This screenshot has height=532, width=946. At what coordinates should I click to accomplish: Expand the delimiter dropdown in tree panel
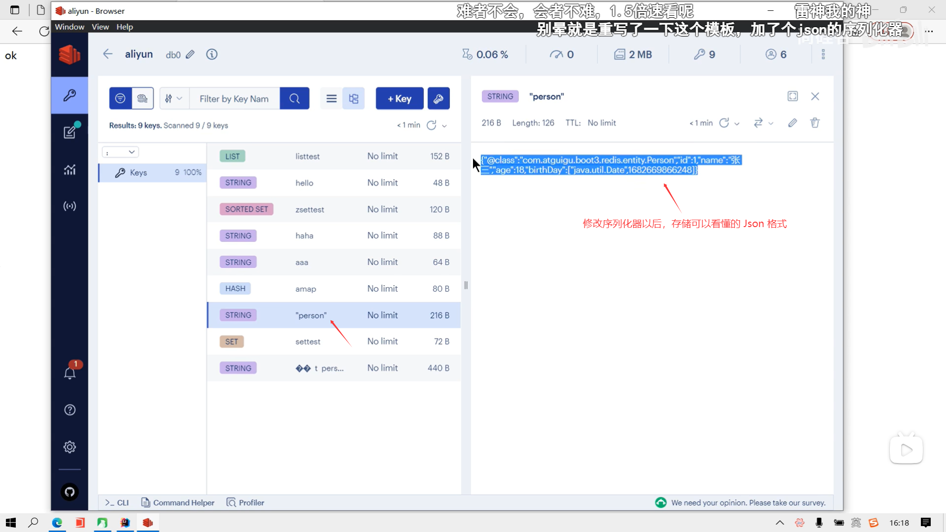(120, 152)
